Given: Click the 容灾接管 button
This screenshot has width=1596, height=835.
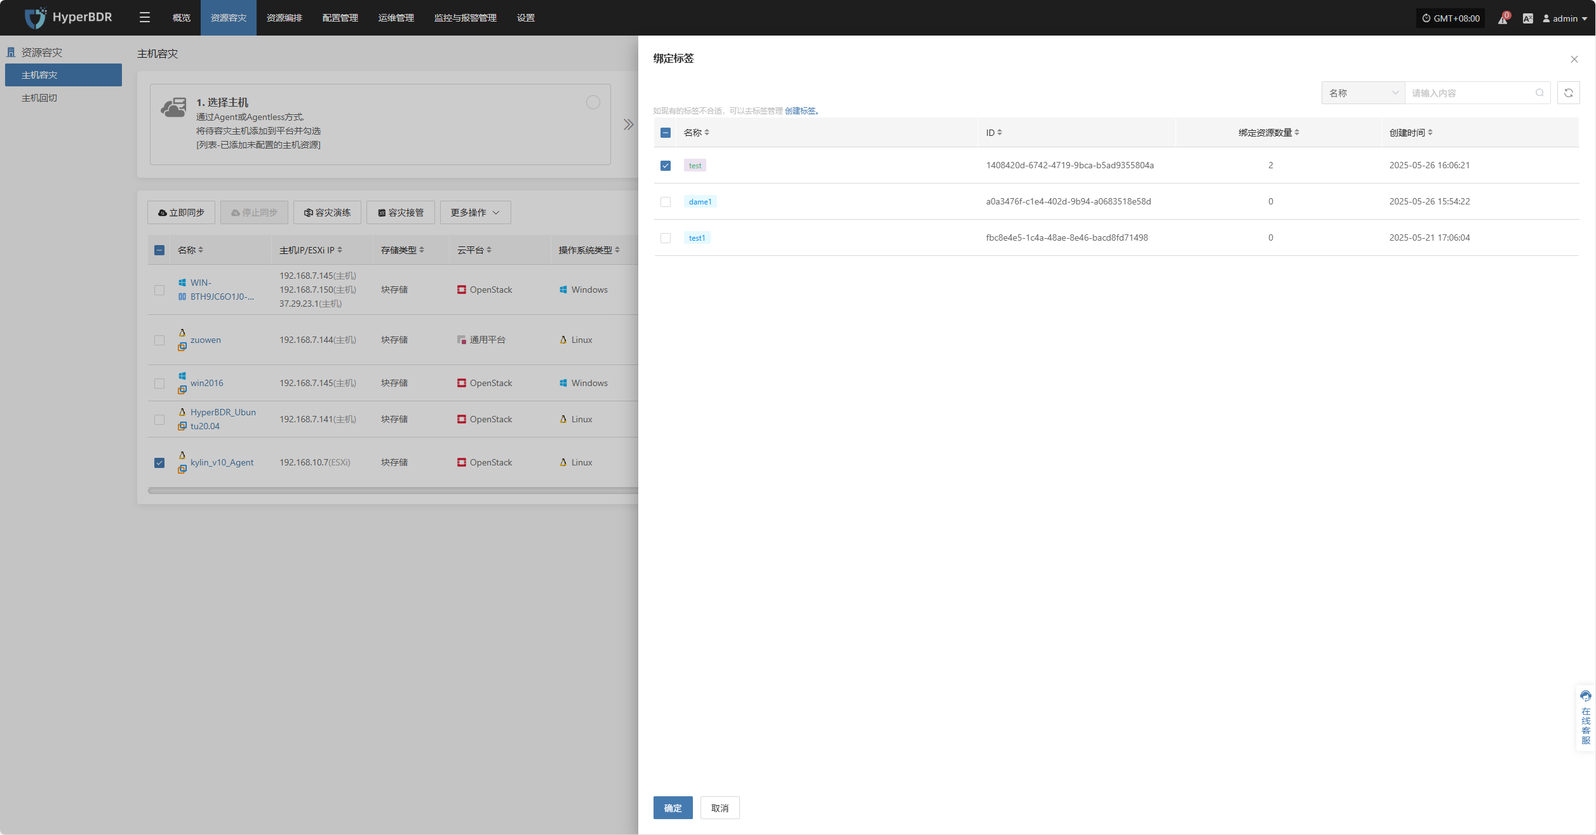Looking at the screenshot, I should click(401, 212).
